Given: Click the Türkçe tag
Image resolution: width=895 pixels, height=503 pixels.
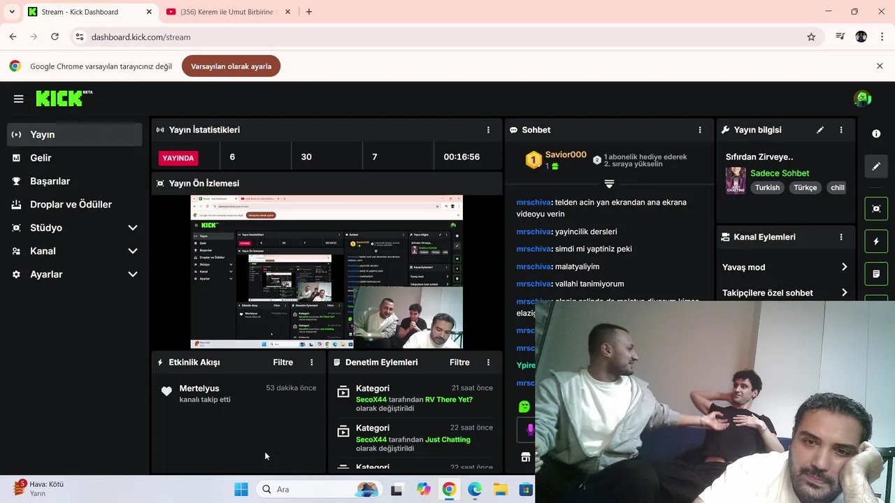Looking at the screenshot, I should [x=805, y=188].
